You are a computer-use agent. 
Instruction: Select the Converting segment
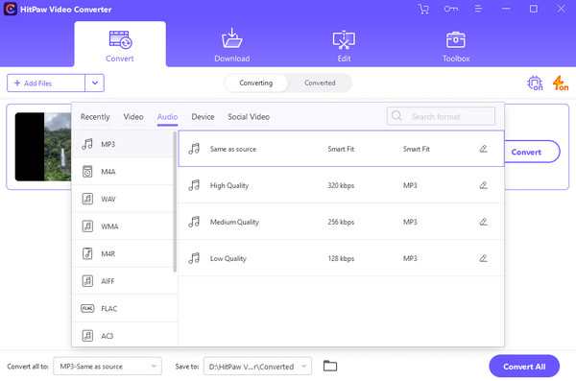click(x=256, y=83)
